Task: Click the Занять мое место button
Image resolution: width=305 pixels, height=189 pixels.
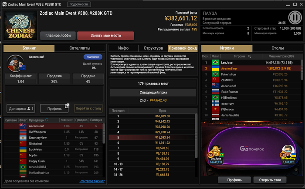Action: click(105, 36)
